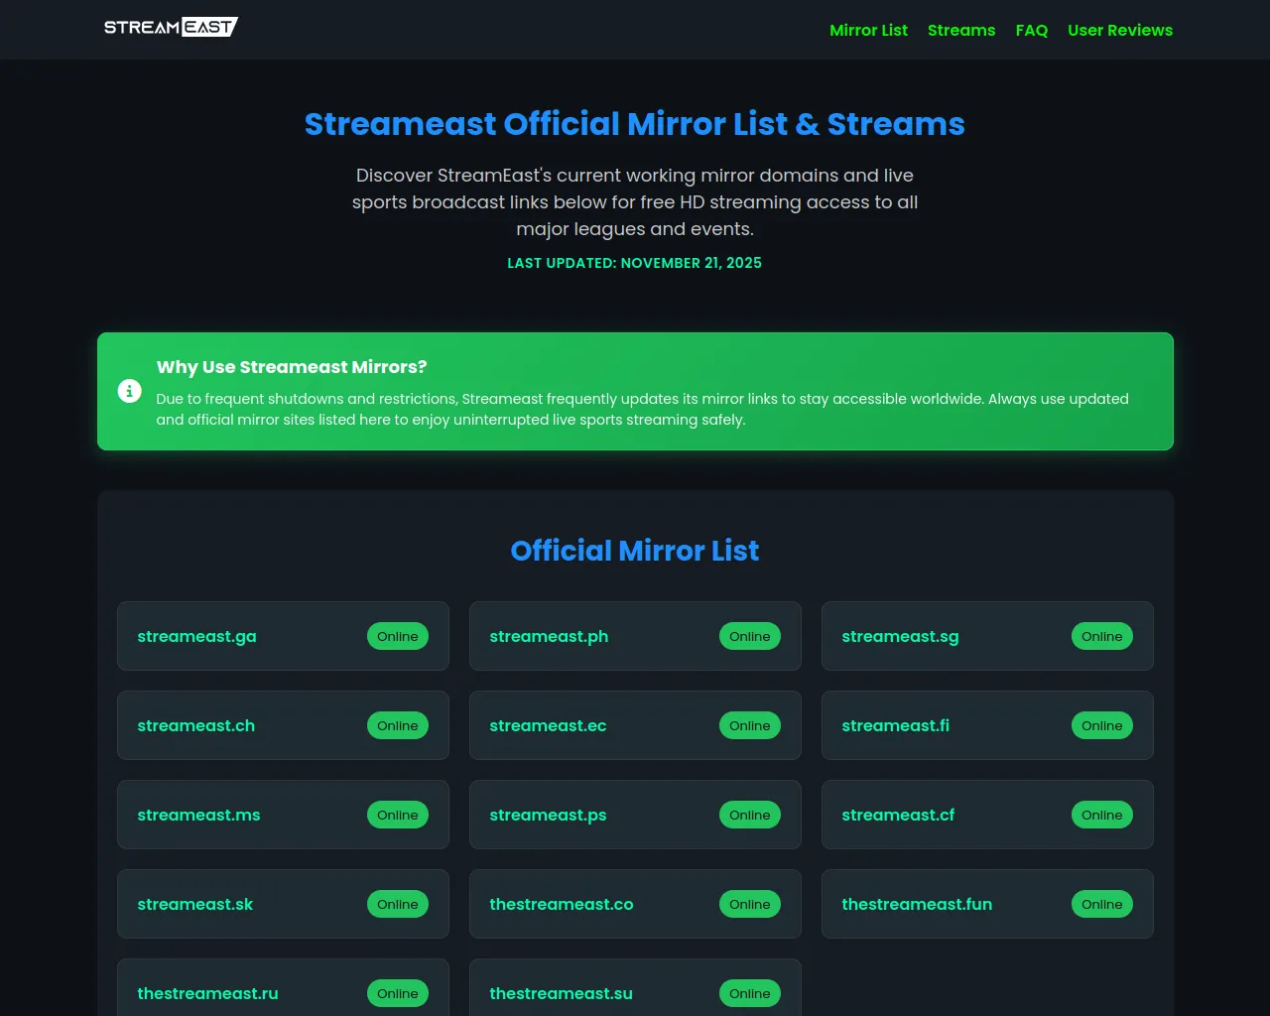Open the FAQ navigation link

(x=1031, y=30)
